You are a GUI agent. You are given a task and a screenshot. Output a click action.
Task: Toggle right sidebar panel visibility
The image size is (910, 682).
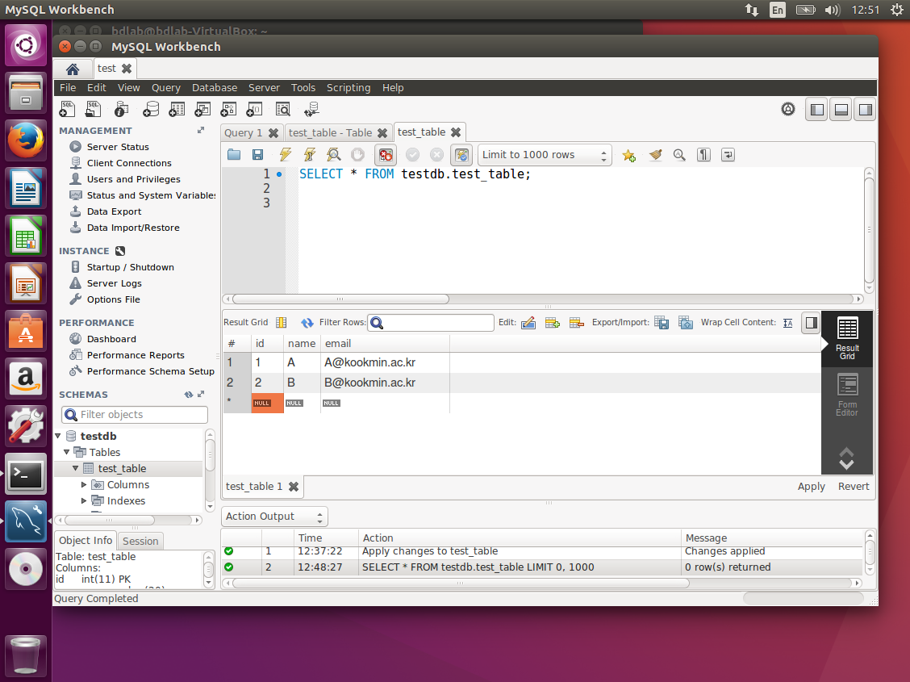pyautogui.click(x=866, y=109)
